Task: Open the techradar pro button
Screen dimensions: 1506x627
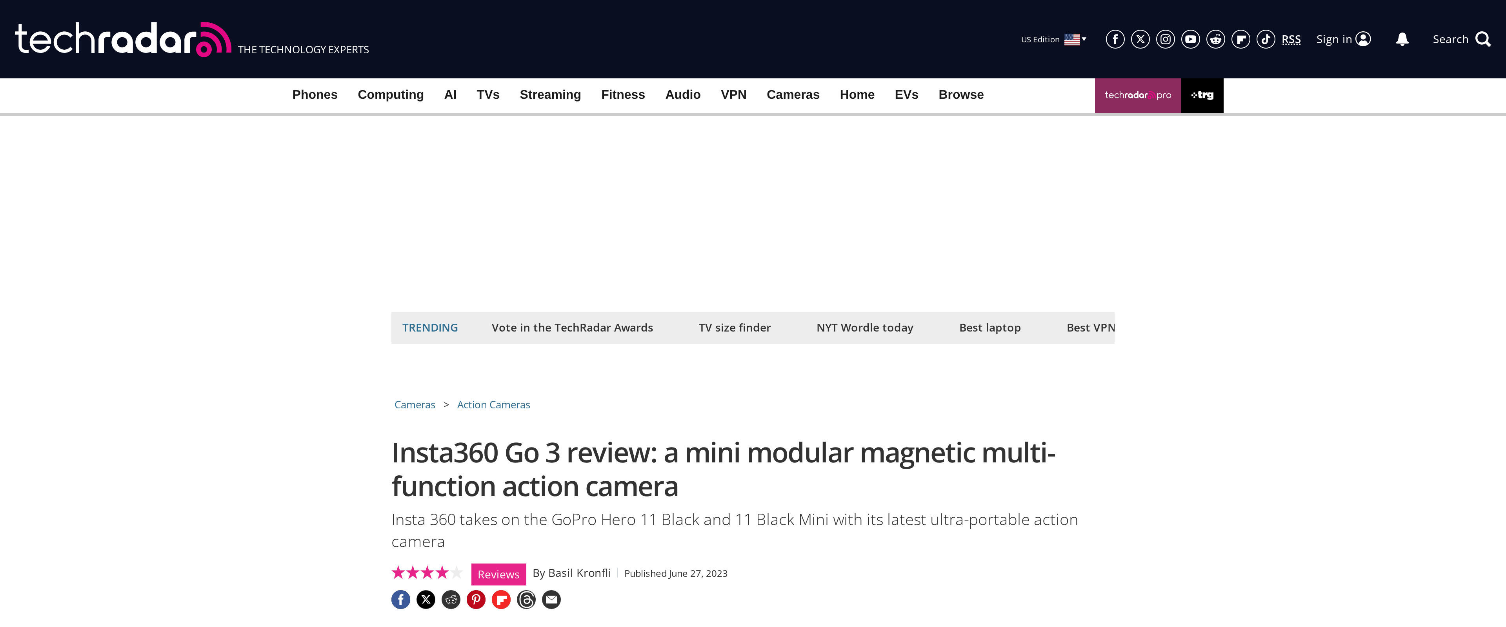Action: (1138, 95)
